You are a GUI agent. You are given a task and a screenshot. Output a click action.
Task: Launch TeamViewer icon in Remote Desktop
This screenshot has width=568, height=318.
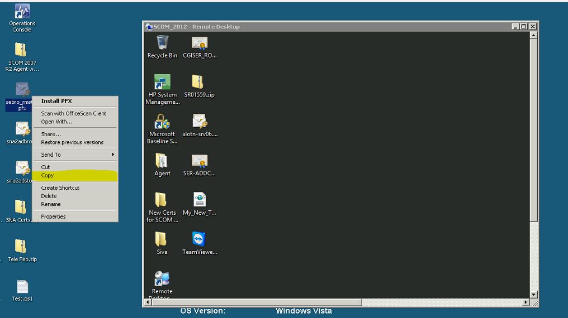point(198,239)
